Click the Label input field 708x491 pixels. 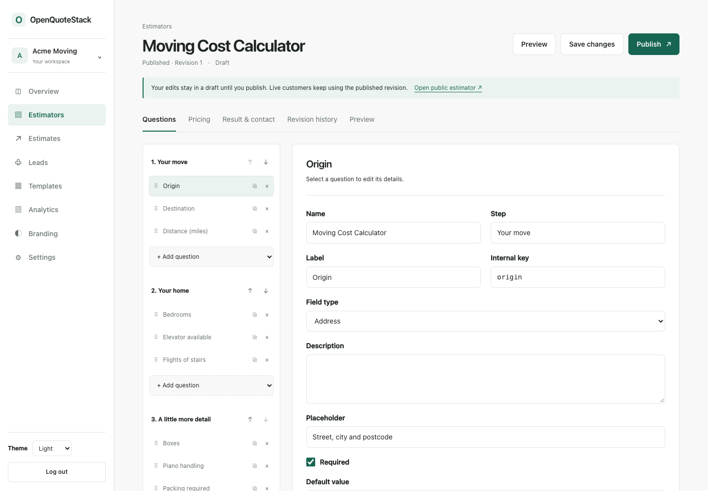coord(393,277)
